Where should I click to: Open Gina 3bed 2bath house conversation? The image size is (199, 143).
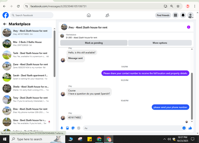click(x=27, y=122)
